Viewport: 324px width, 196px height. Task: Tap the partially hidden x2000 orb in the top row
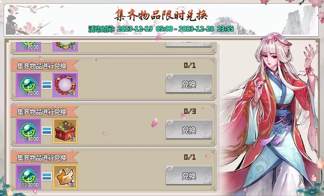pyautogui.click(x=28, y=46)
